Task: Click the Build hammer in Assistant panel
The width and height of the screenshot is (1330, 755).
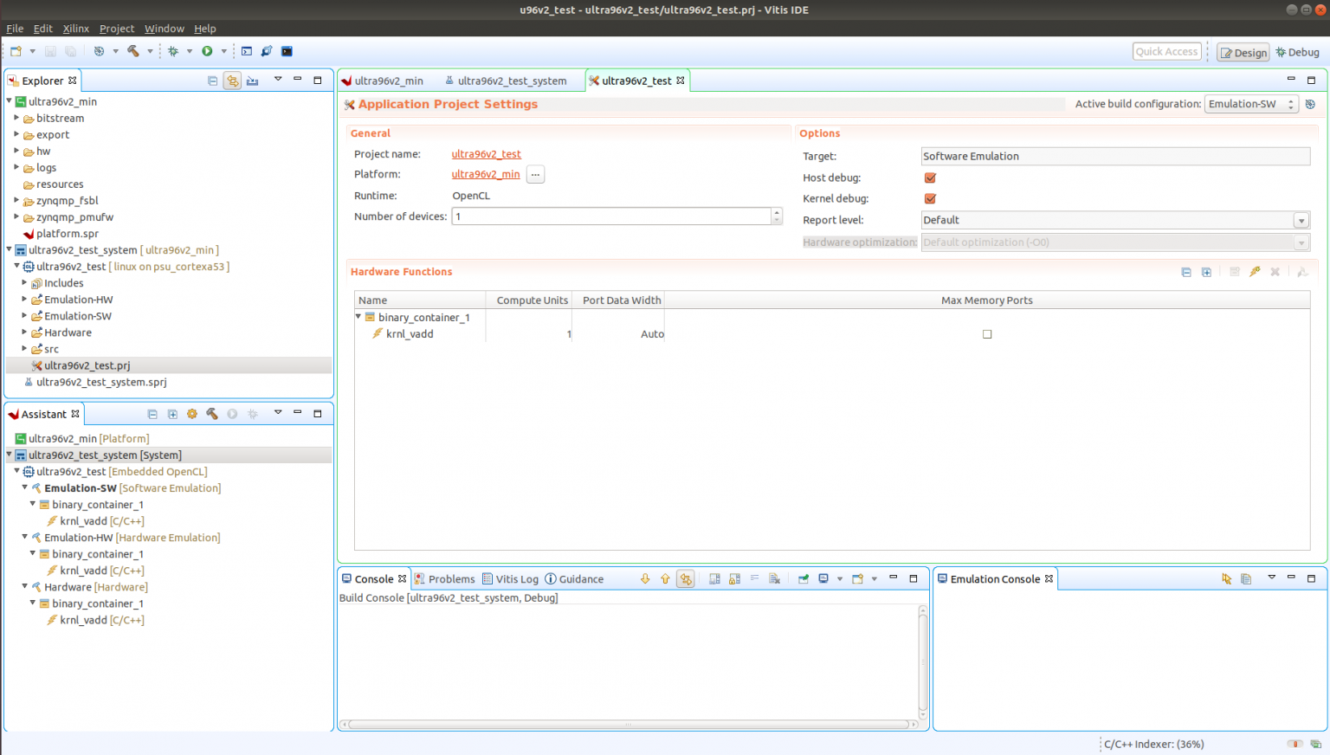Action: [212, 414]
